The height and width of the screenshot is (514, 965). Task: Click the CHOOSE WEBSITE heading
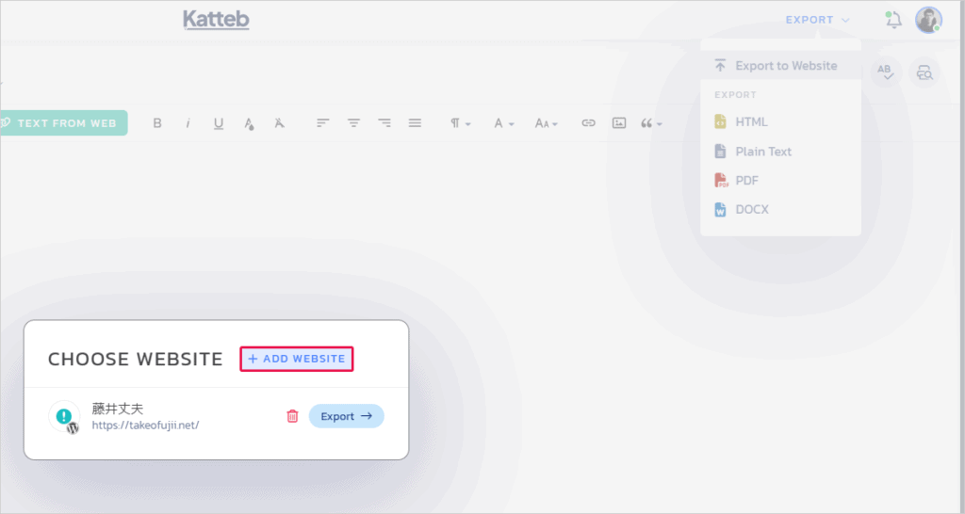point(136,359)
